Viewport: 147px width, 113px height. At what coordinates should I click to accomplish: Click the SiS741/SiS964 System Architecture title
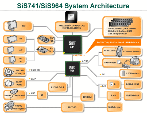coord(73,6)
